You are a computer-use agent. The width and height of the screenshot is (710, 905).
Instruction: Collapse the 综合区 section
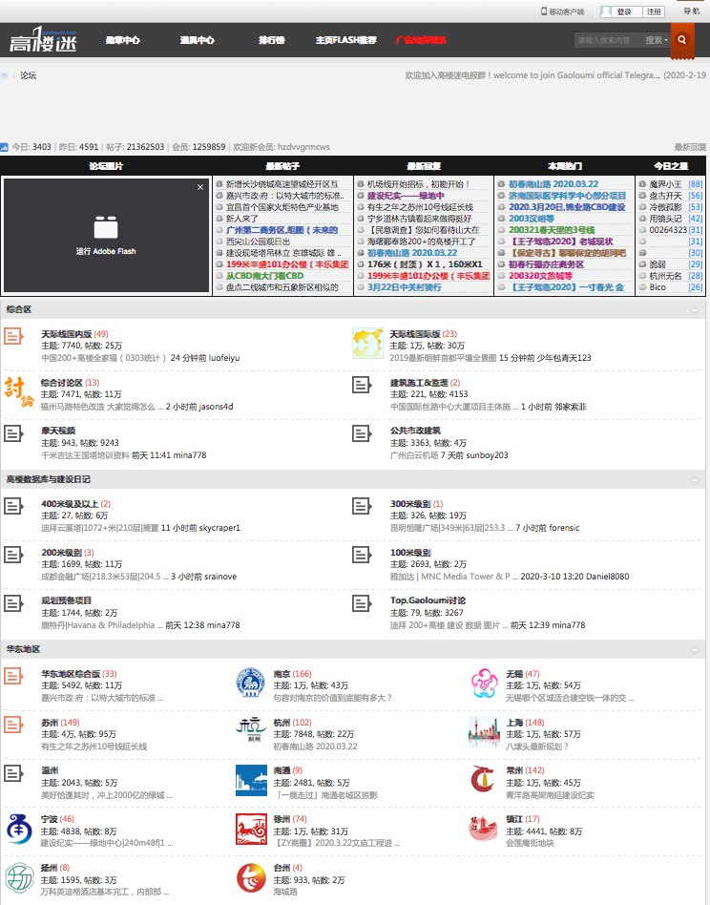695,310
